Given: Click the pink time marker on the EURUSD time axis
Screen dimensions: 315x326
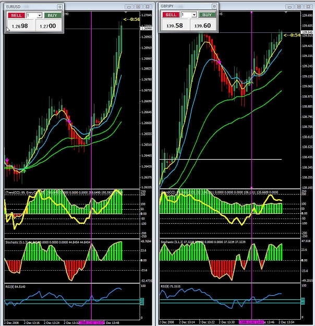Looking at the screenshot, I should pyautogui.click(x=91, y=323).
